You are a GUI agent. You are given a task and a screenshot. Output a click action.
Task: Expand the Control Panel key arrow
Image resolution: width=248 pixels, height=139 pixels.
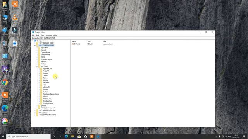37,53
